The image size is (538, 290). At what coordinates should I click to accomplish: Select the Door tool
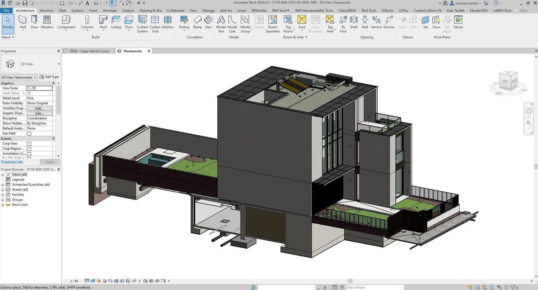(x=34, y=22)
